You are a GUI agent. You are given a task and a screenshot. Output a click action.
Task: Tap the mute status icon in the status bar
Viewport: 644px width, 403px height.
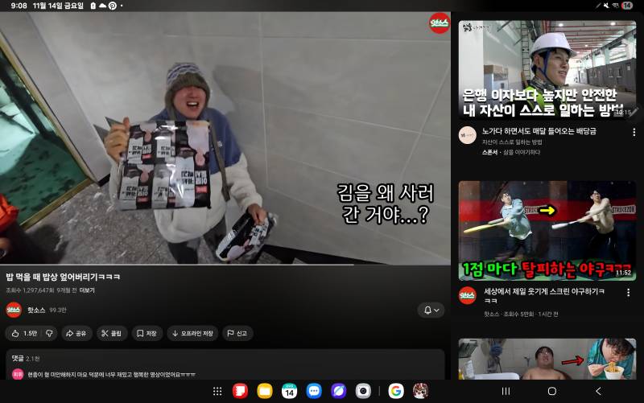(606, 6)
